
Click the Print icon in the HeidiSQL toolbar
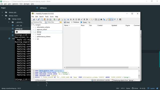[50, 19]
